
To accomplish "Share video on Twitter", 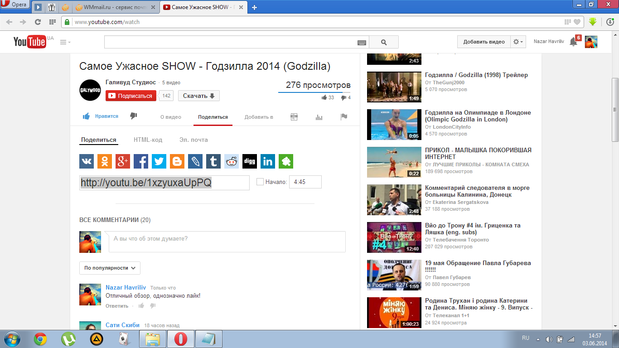I will 159,161.
